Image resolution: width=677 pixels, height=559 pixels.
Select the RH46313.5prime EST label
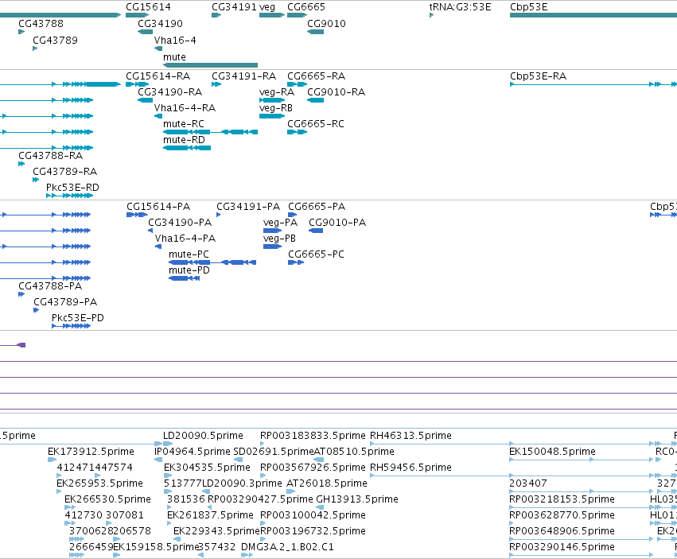pyautogui.click(x=410, y=436)
